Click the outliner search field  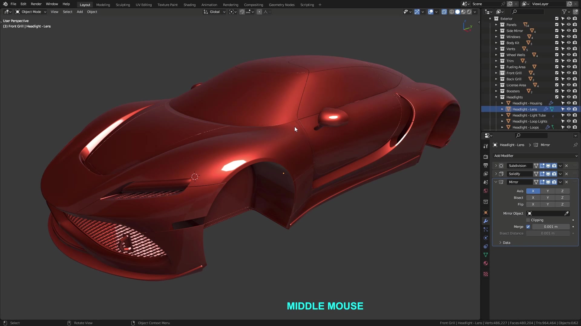527,12
